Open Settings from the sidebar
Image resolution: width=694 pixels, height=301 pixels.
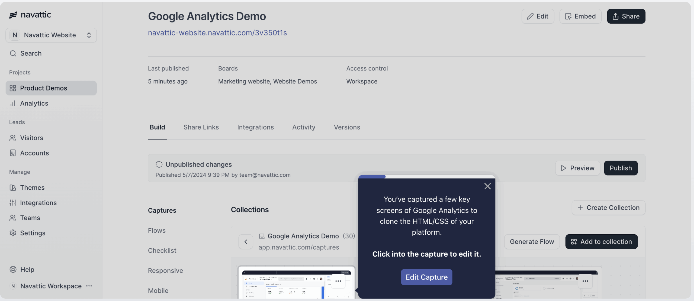[33, 233]
